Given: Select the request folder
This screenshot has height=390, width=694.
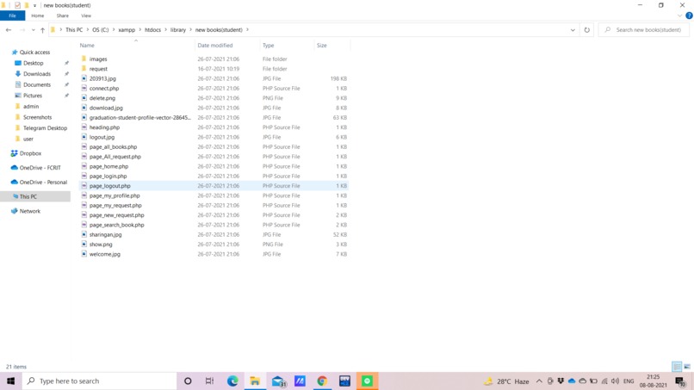Looking at the screenshot, I should [98, 69].
